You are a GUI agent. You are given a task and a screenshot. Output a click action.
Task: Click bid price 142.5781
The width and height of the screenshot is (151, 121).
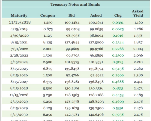[72, 115]
